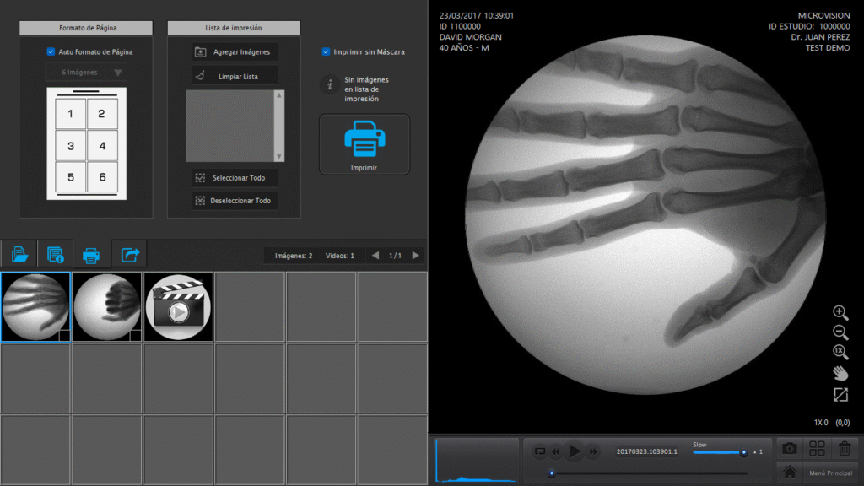
Task: Reset zoom to 1X magnifier
Action: point(840,352)
